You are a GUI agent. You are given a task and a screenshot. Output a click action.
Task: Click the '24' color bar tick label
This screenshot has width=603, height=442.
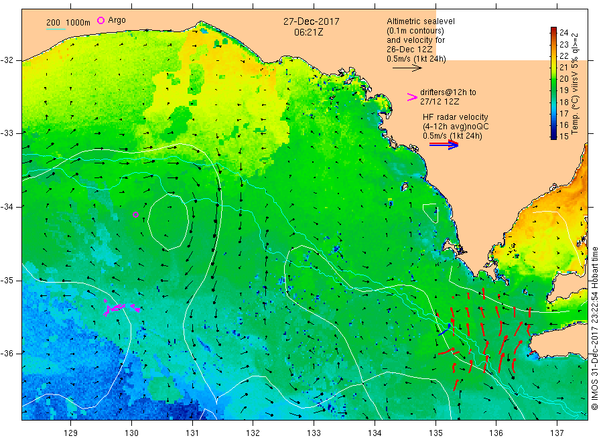tap(563, 33)
